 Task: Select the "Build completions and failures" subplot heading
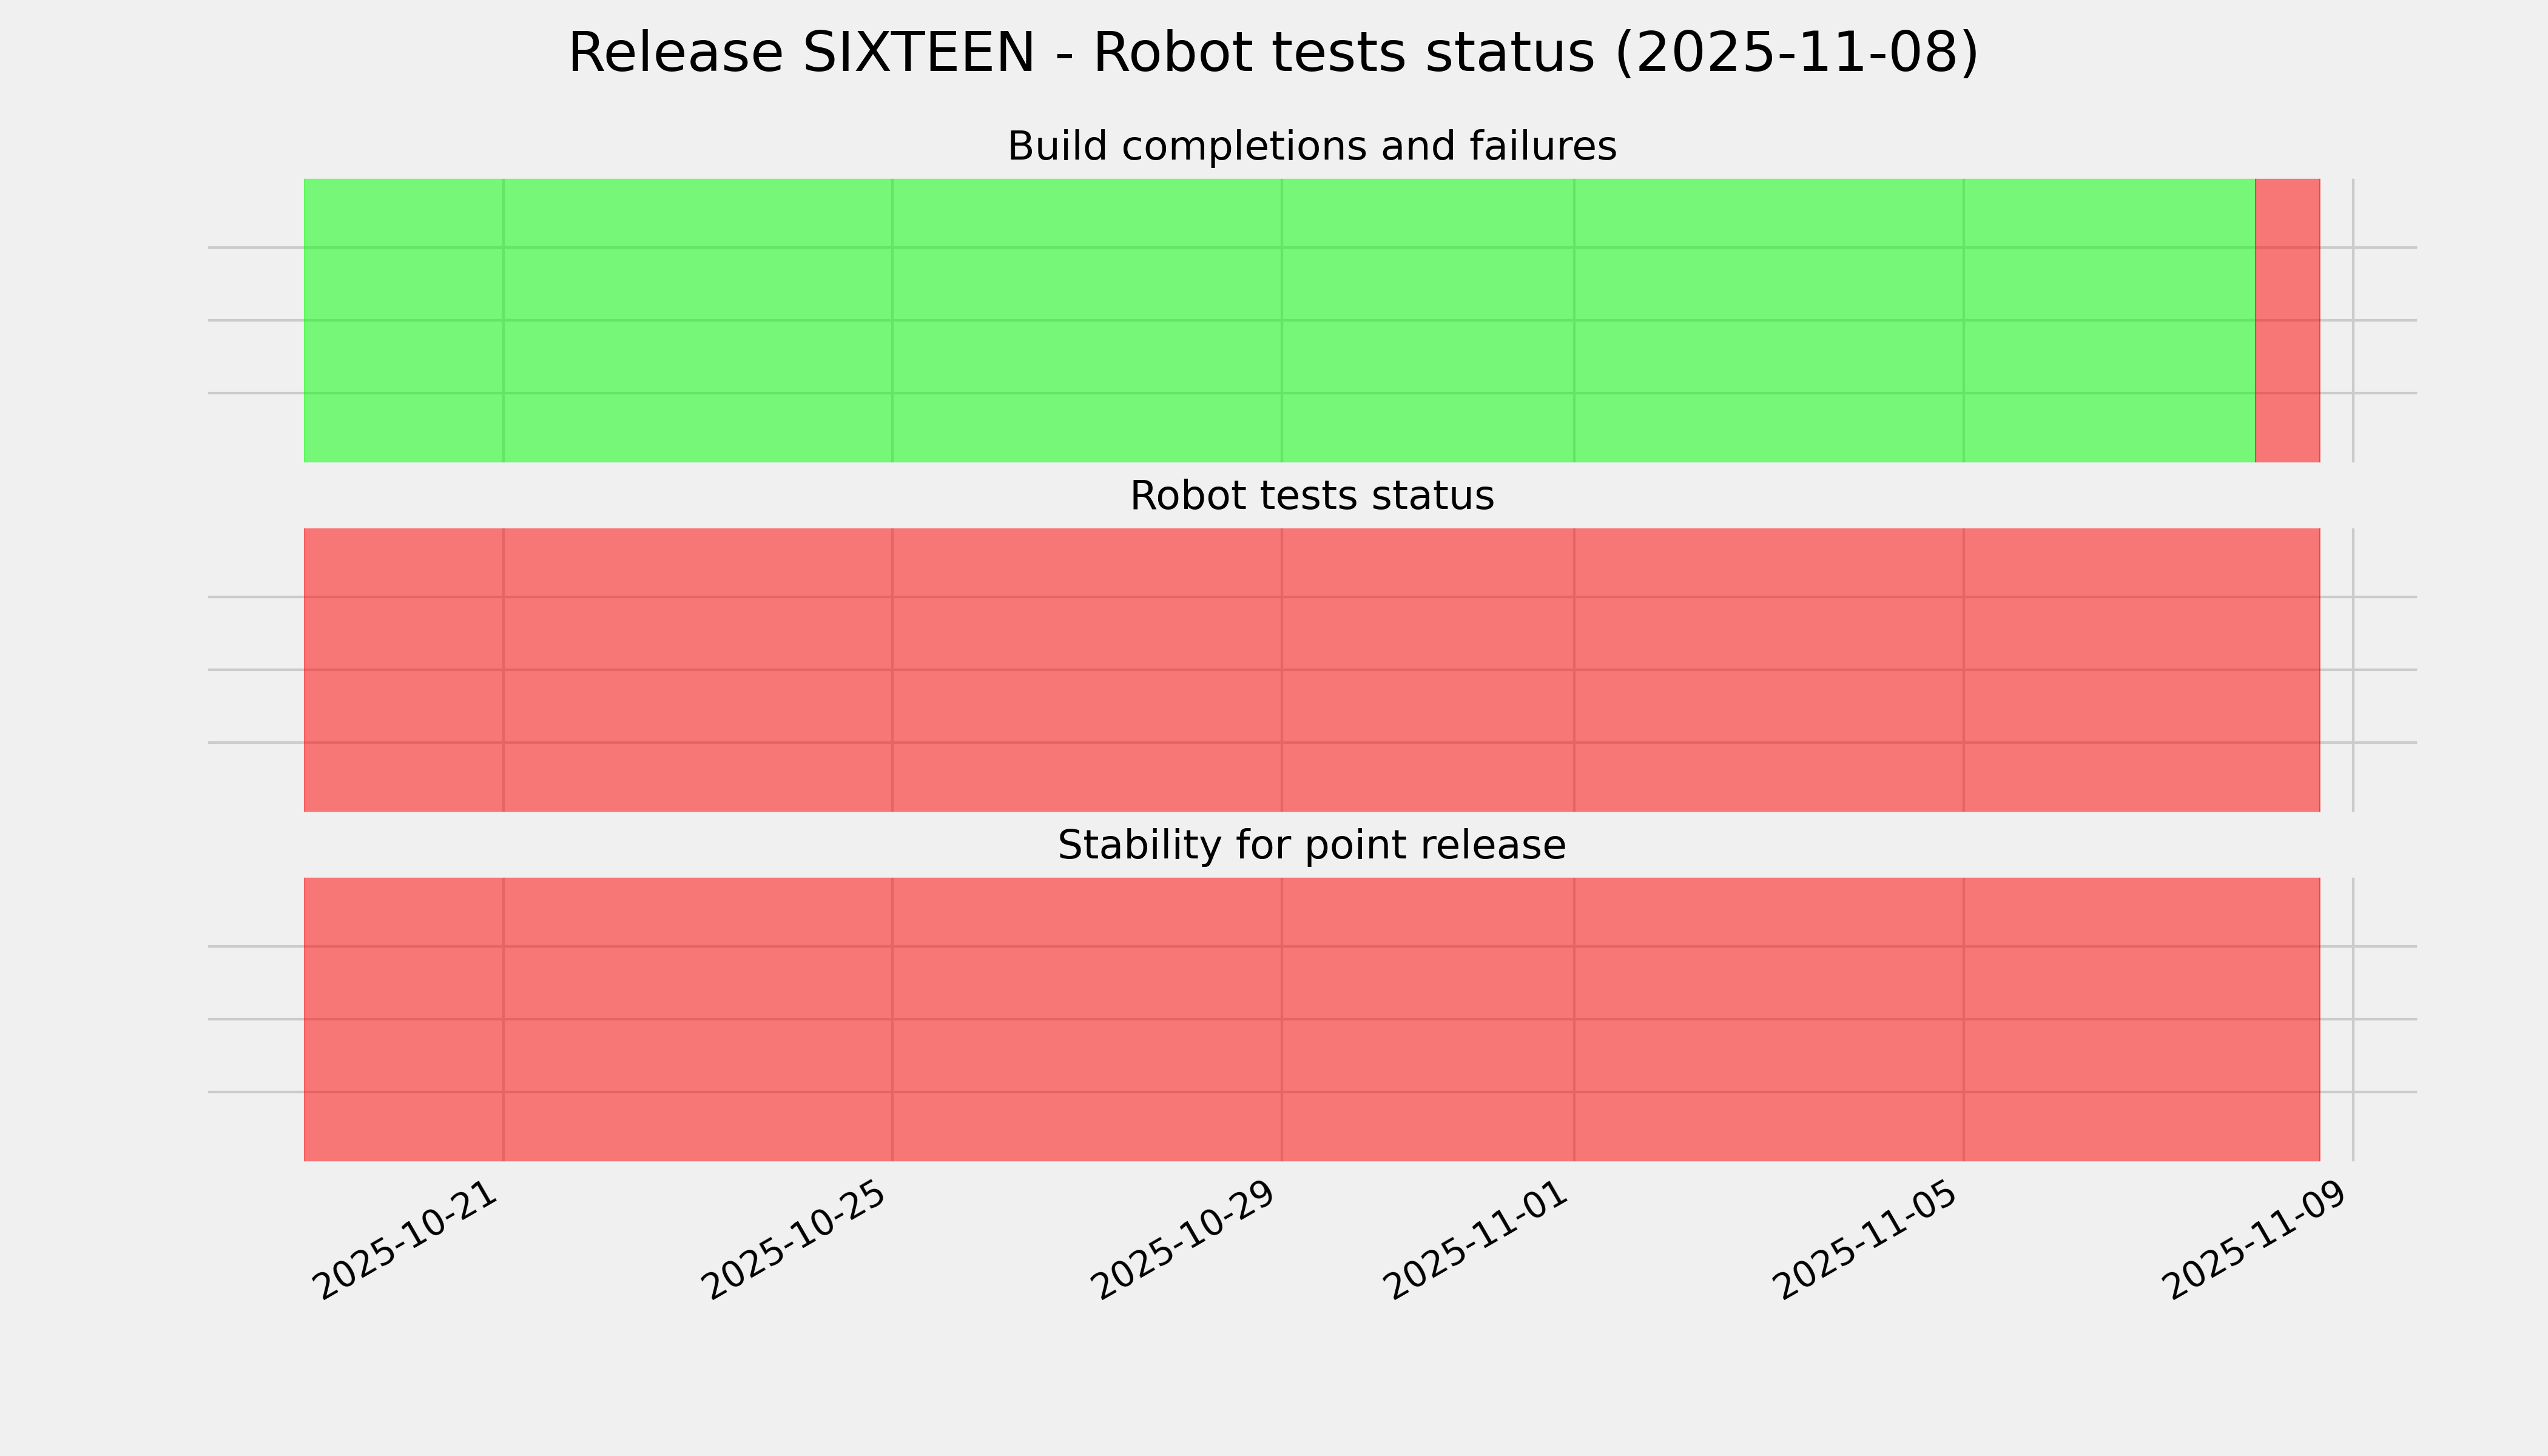point(1311,147)
